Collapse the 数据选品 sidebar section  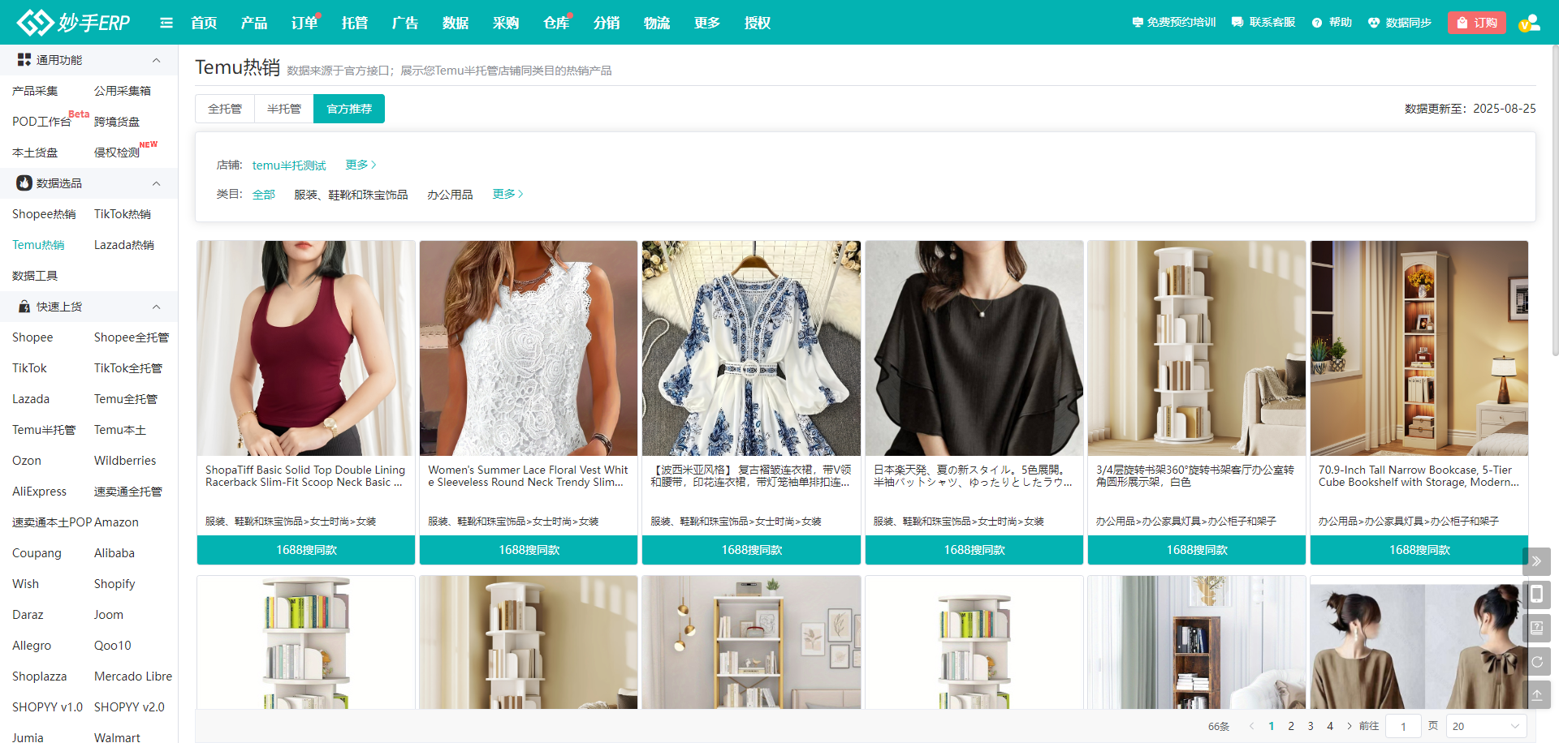[156, 183]
